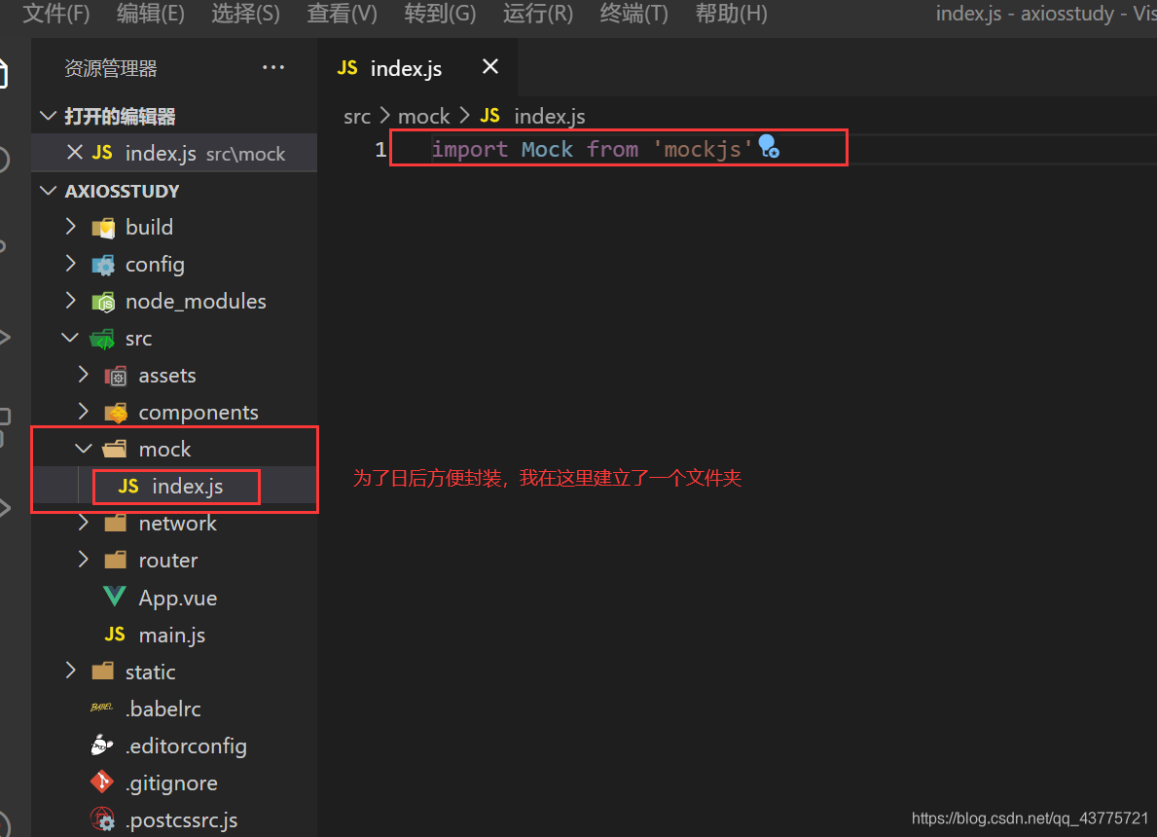Click the components folder icon
The width and height of the screenshot is (1157, 837).
116,413
